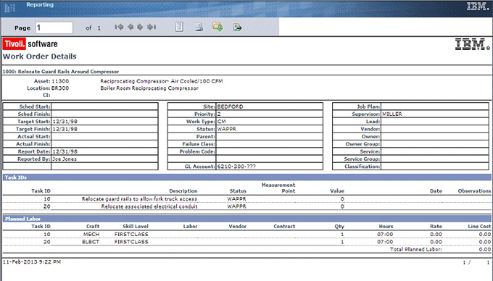493x281 pixels.
Task: Click the Task IDs section header
Action: pyautogui.click(x=246, y=177)
